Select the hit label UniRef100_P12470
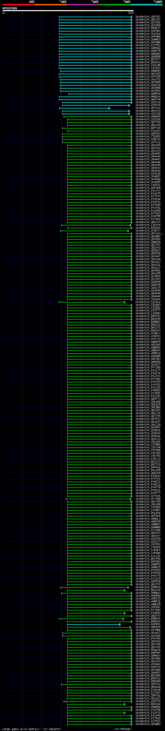Image resolution: width=165 pixels, height=731 pixels. click(148, 131)
